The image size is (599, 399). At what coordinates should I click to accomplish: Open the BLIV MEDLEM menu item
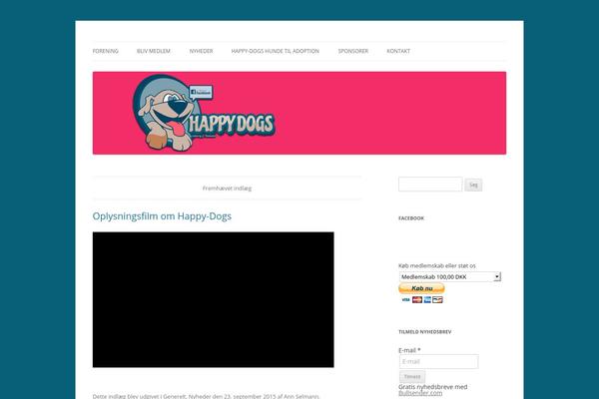click(154, 51)
